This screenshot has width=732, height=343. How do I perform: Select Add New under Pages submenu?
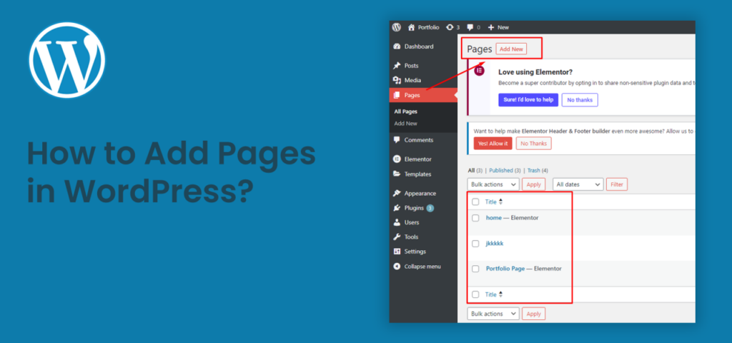pos(405,124)
